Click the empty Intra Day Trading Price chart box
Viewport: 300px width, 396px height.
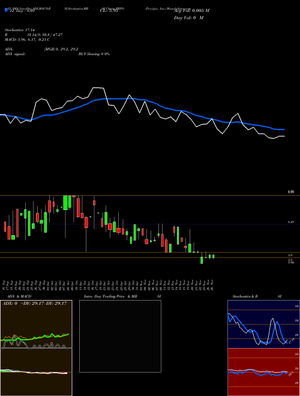(120, 336)
